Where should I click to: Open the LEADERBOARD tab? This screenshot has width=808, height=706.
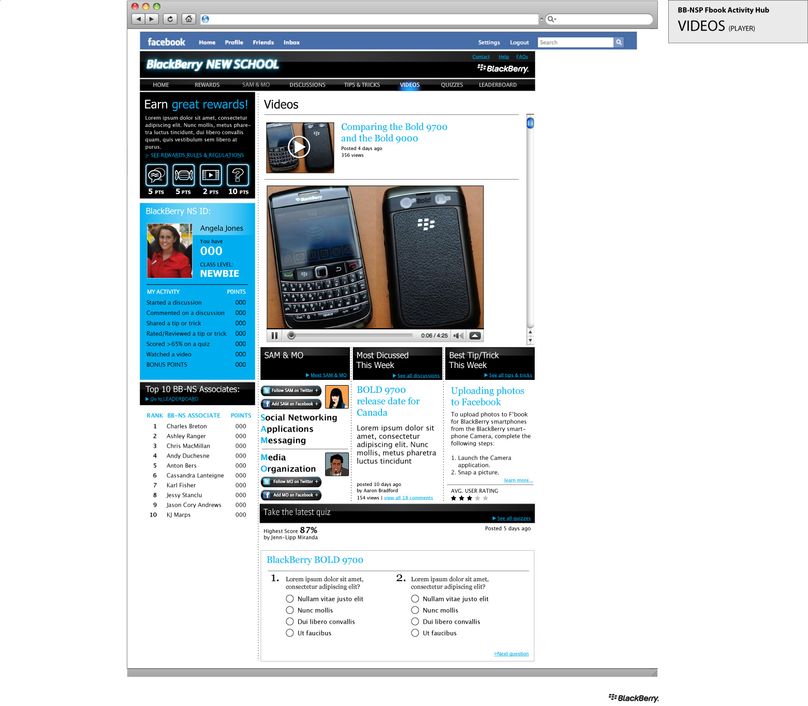[497, 85]
